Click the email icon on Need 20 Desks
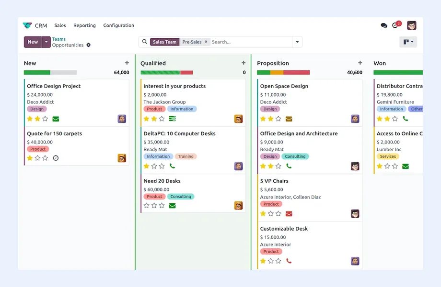The height and width of the screenshot is (287, 441). 173,206
